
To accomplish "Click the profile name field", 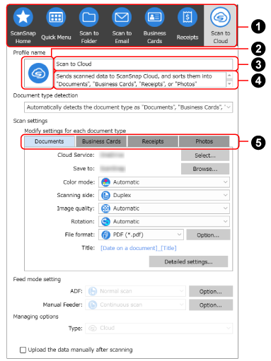I will [144, 64].
